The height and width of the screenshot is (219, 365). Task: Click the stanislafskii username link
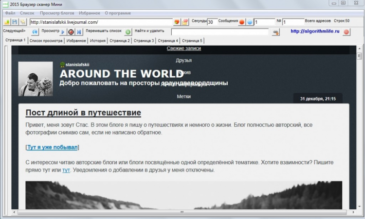77,65
